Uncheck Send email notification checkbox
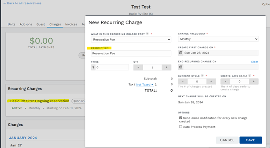This screenshot has height=148, width=270. 181,118
